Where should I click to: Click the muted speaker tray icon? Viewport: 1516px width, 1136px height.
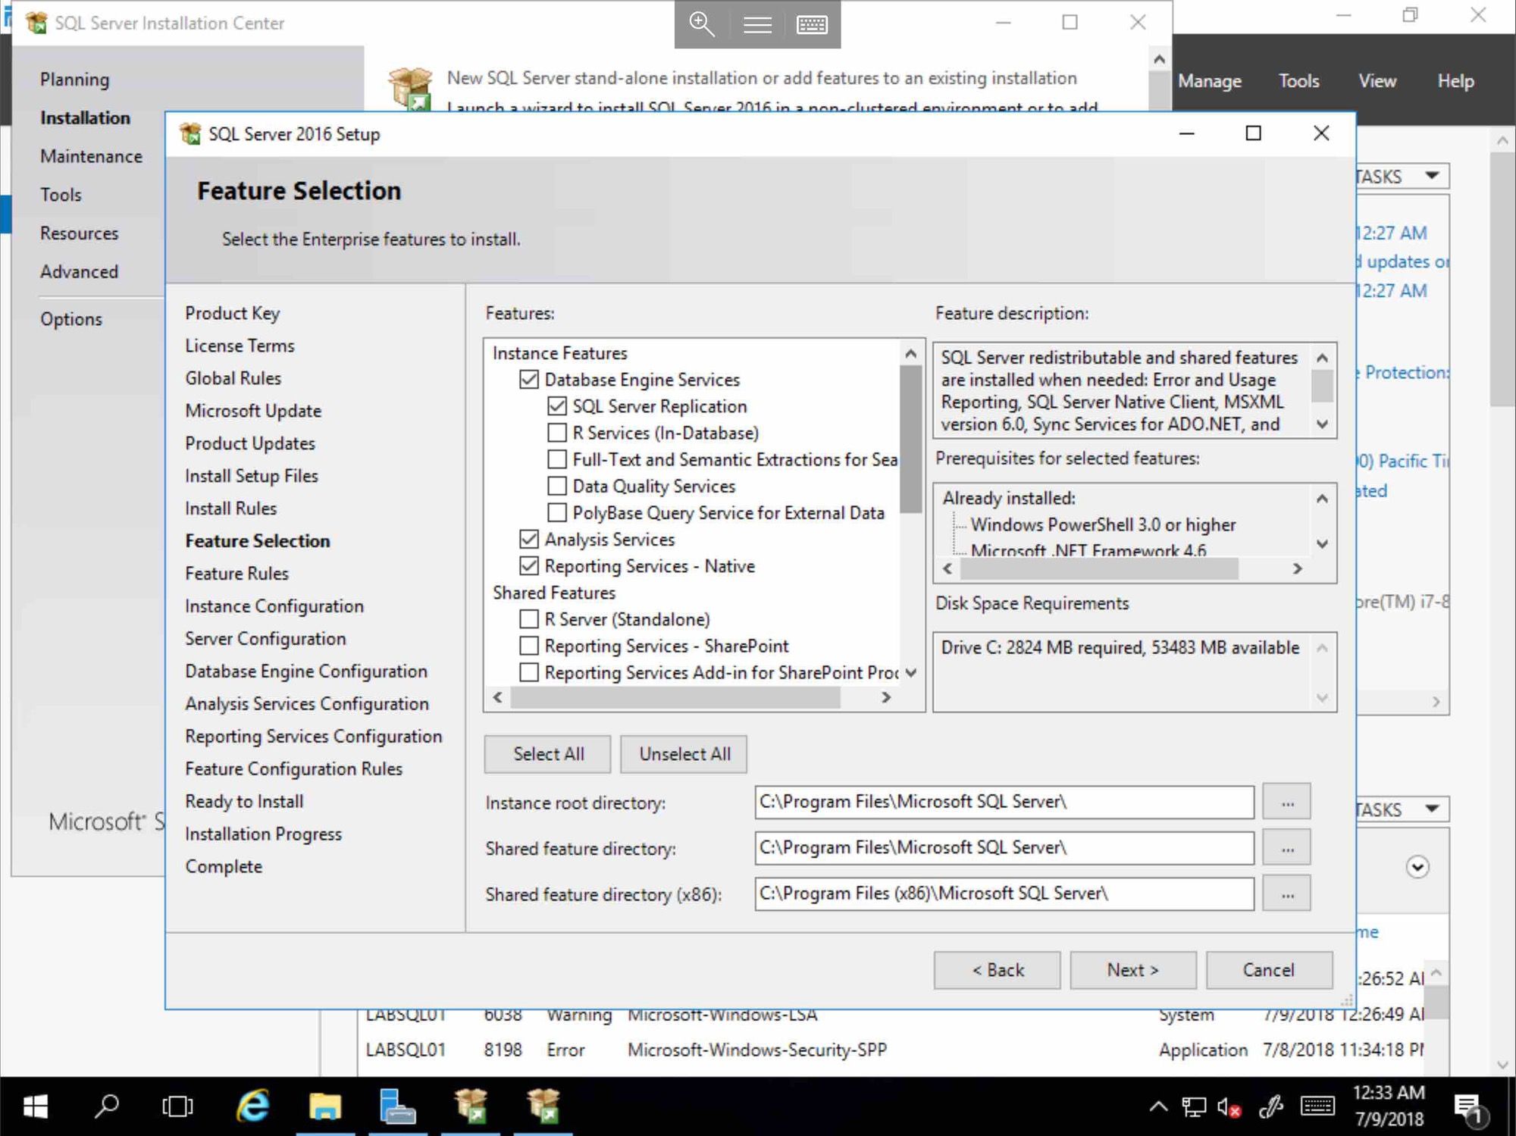click(x=1229, y=1107)
